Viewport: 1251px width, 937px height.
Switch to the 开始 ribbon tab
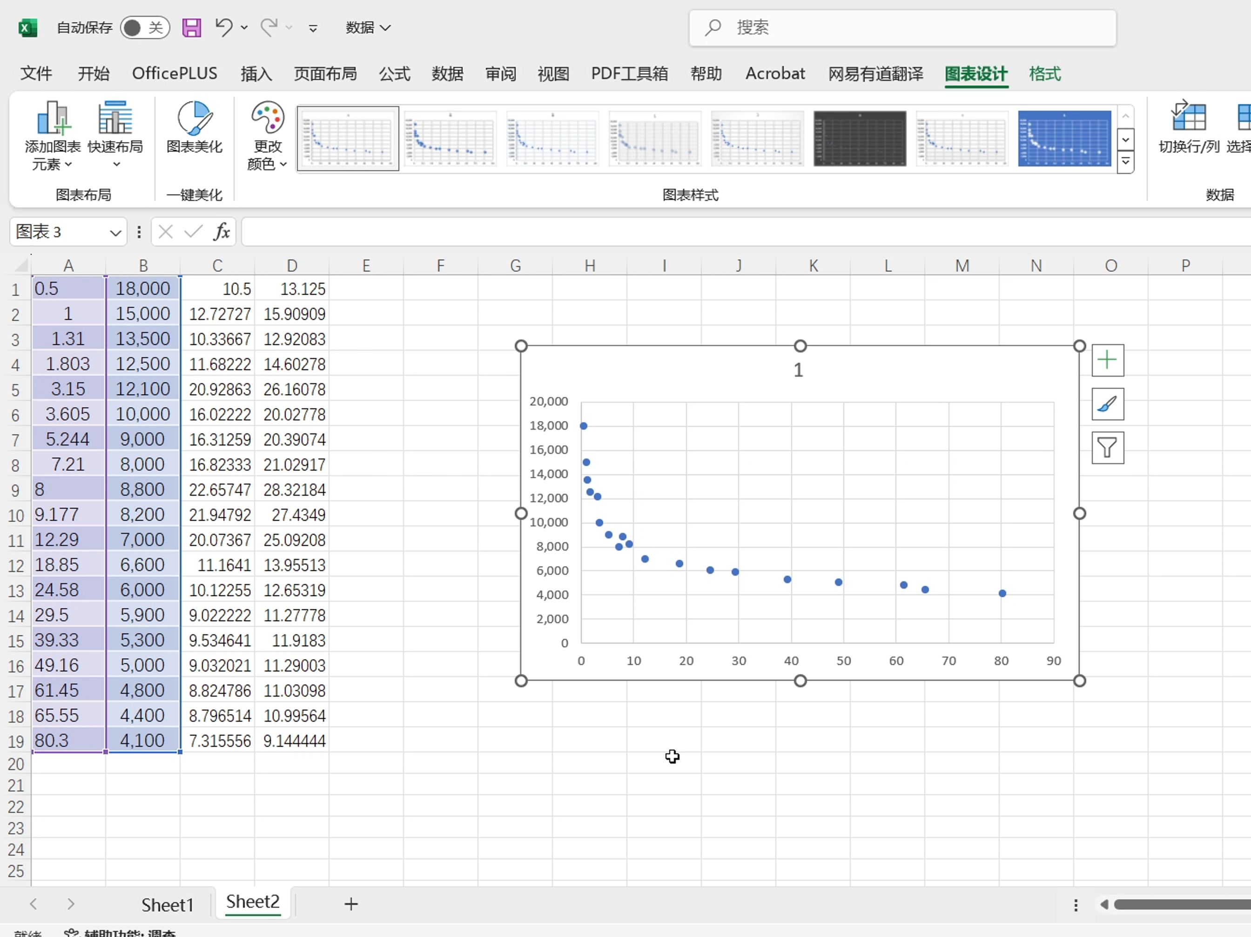point(94,73)
